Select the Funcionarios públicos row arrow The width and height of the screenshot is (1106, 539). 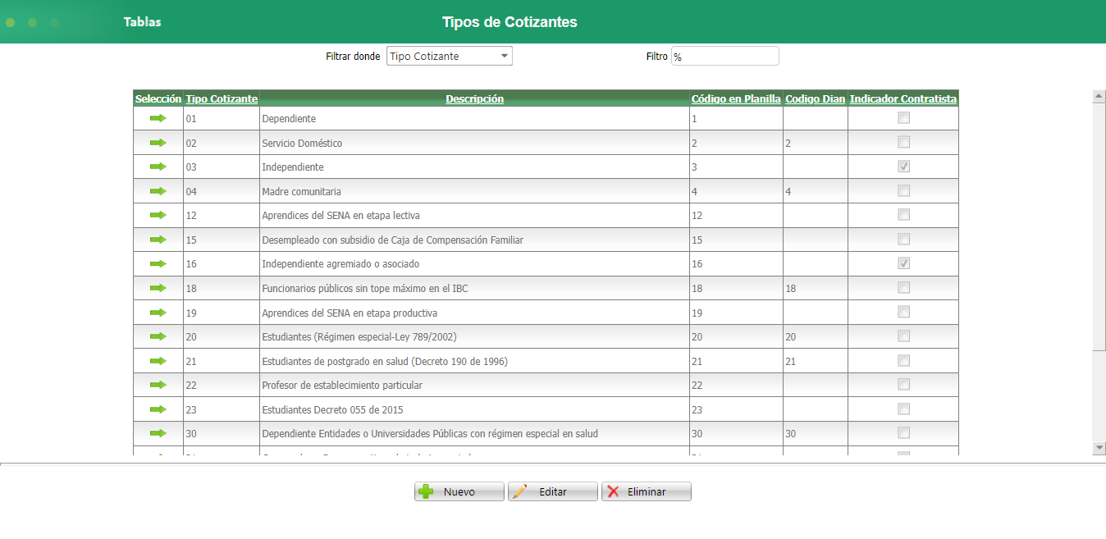[158, 288]
